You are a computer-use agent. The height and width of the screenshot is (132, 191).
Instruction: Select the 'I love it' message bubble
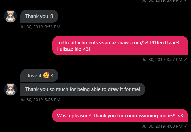click(39, 76)
